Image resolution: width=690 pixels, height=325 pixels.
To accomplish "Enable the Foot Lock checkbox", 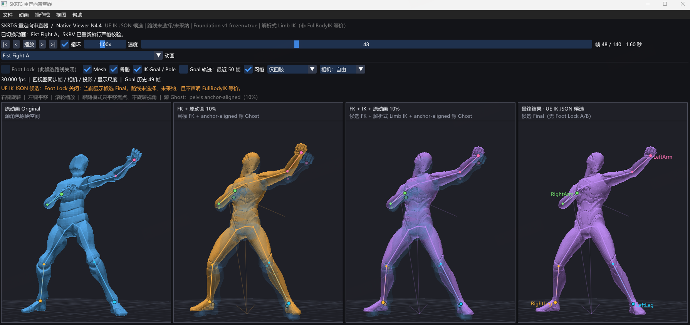I will click(6, 69).
